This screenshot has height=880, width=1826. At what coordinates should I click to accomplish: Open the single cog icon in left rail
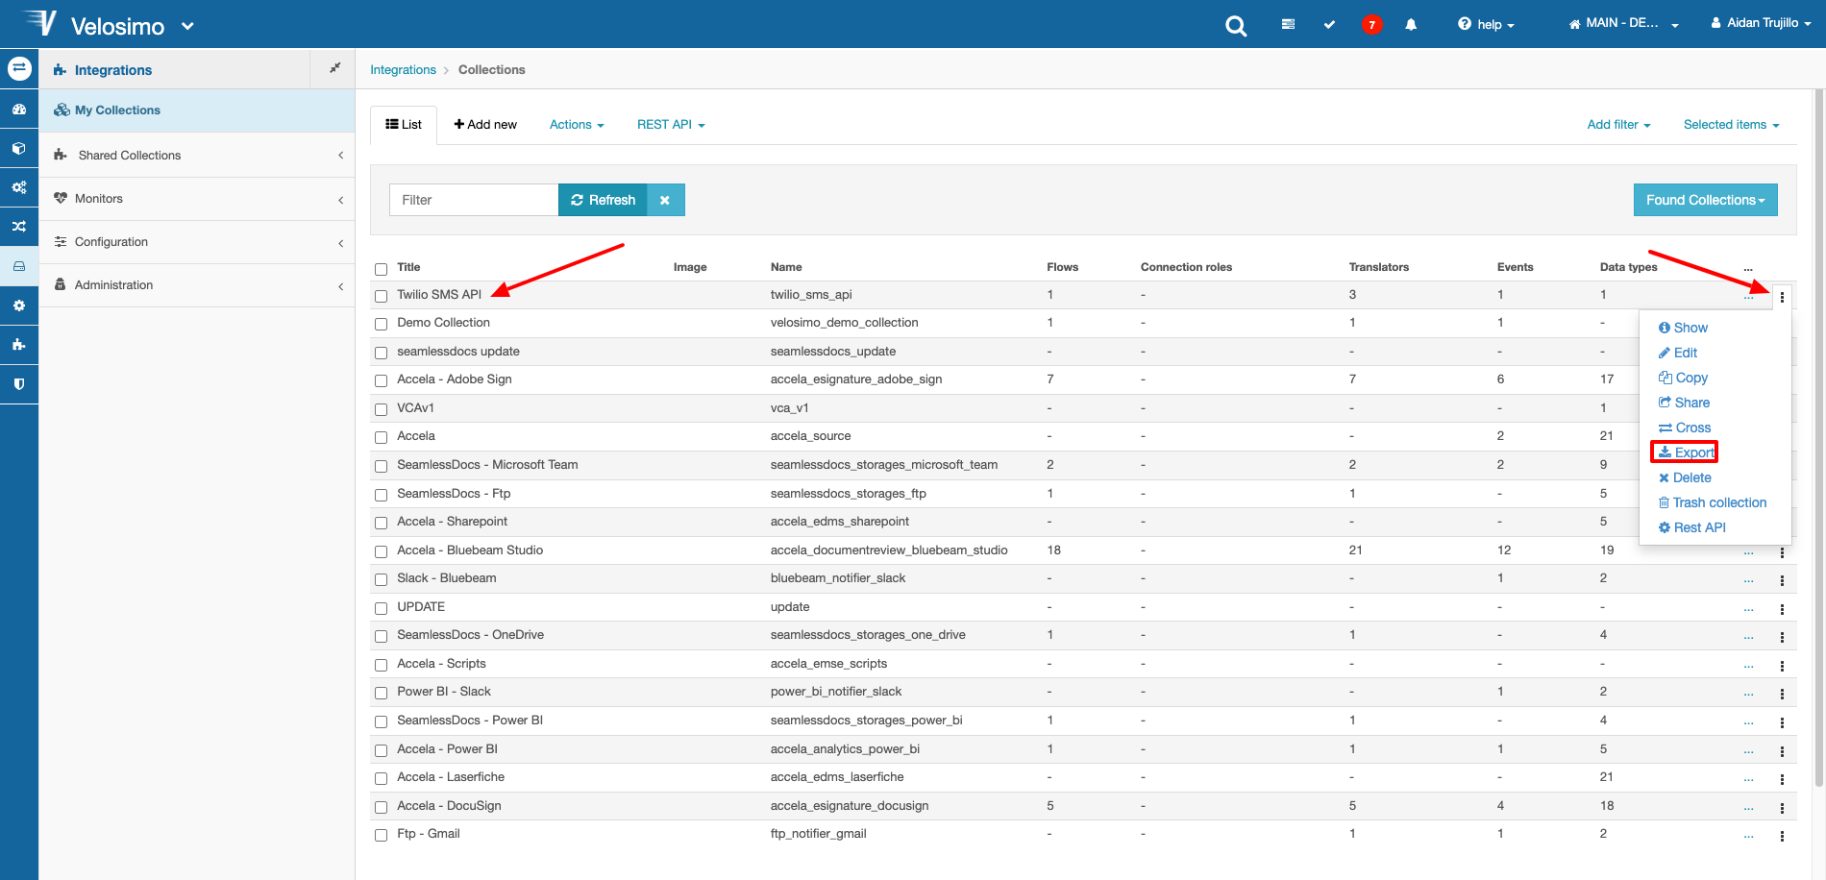pos(19,306)
